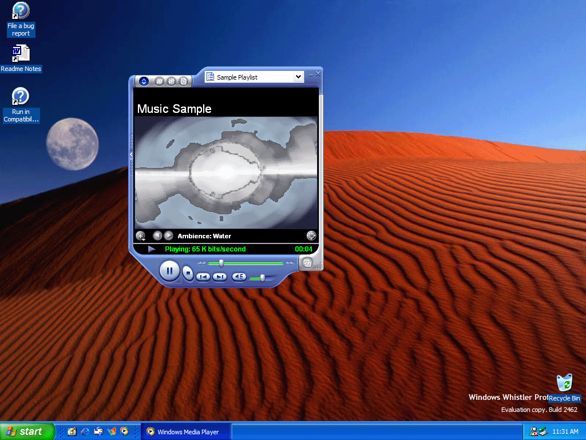The image size is (586, 440).
Task: Select the previous visualization
Action: (157, 235)
